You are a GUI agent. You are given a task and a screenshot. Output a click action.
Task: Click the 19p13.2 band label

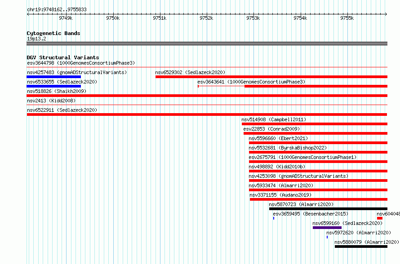pos(36,39)
